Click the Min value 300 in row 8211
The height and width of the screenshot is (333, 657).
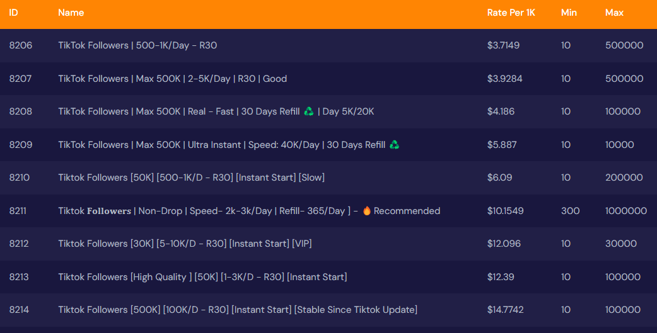[x=570, y=211]
